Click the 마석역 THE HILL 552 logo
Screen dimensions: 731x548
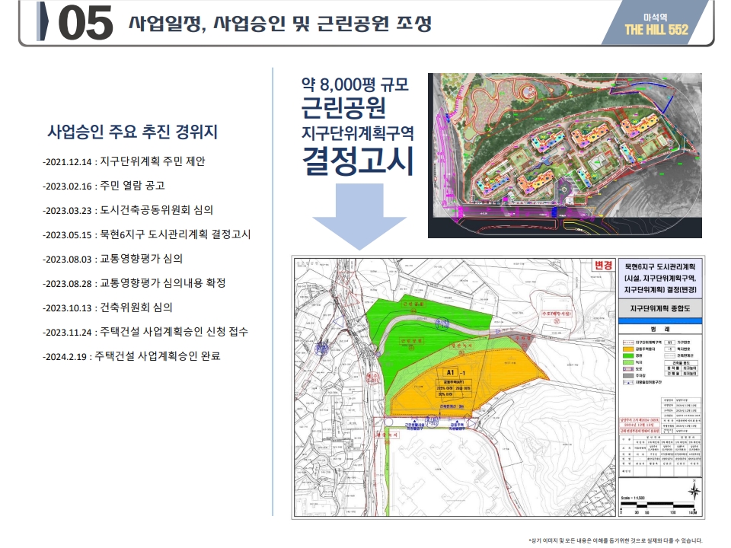pos(656,24)
